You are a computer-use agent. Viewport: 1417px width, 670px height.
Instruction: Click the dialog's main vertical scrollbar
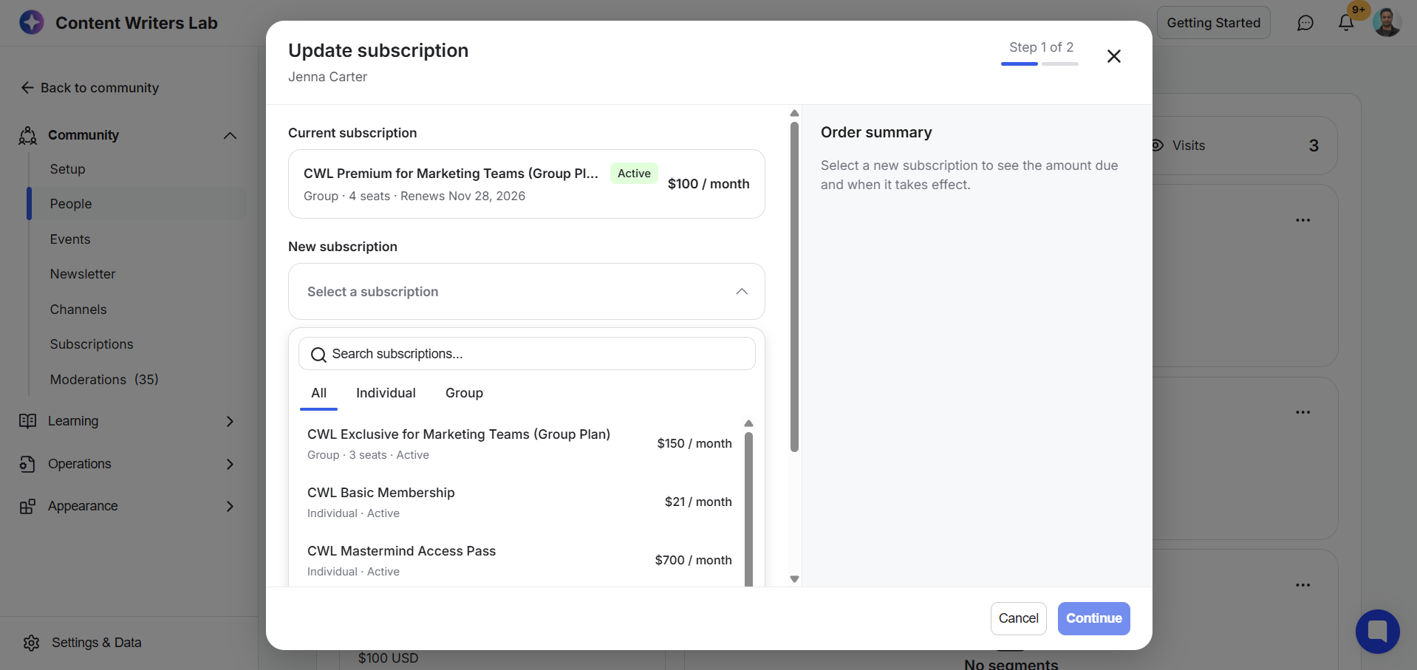[794, 285]
